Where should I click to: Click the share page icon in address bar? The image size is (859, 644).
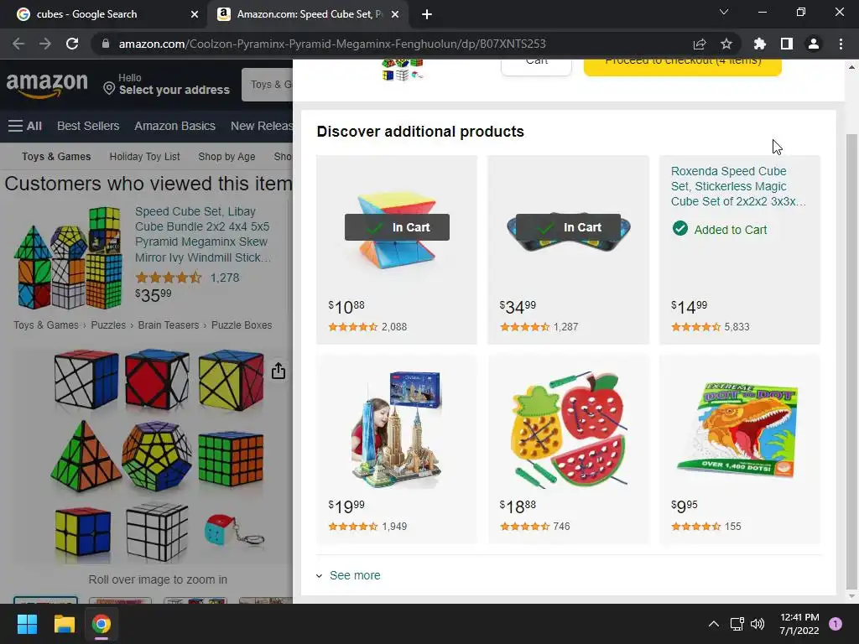tap(700, 44)
